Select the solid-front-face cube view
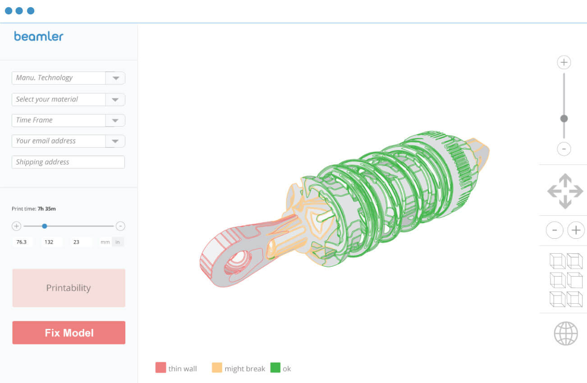The width and height of the screenshot is (587, 383). click(575, 280)
